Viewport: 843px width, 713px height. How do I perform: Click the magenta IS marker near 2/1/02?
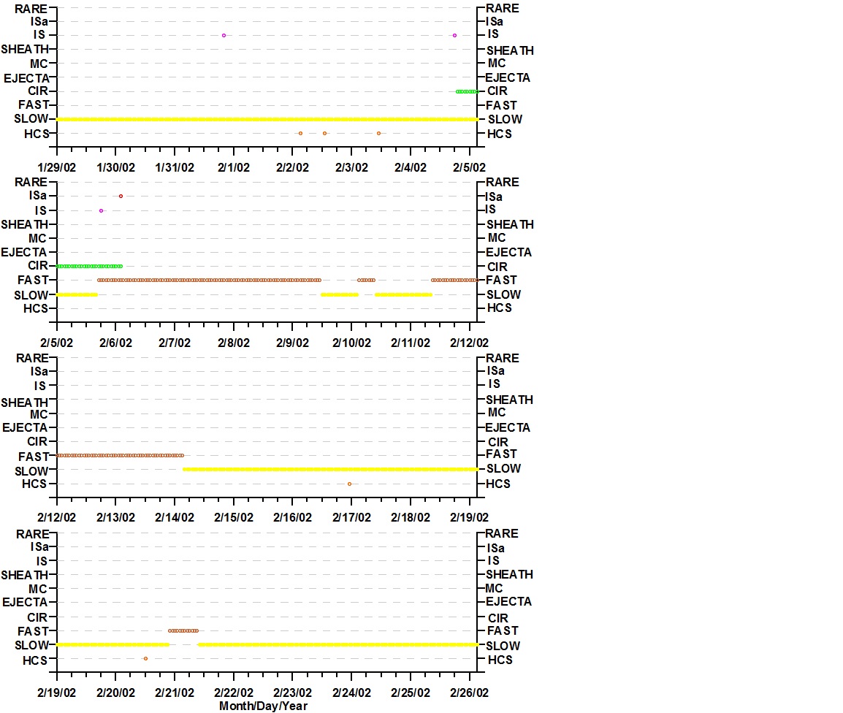tap(224, 36)
